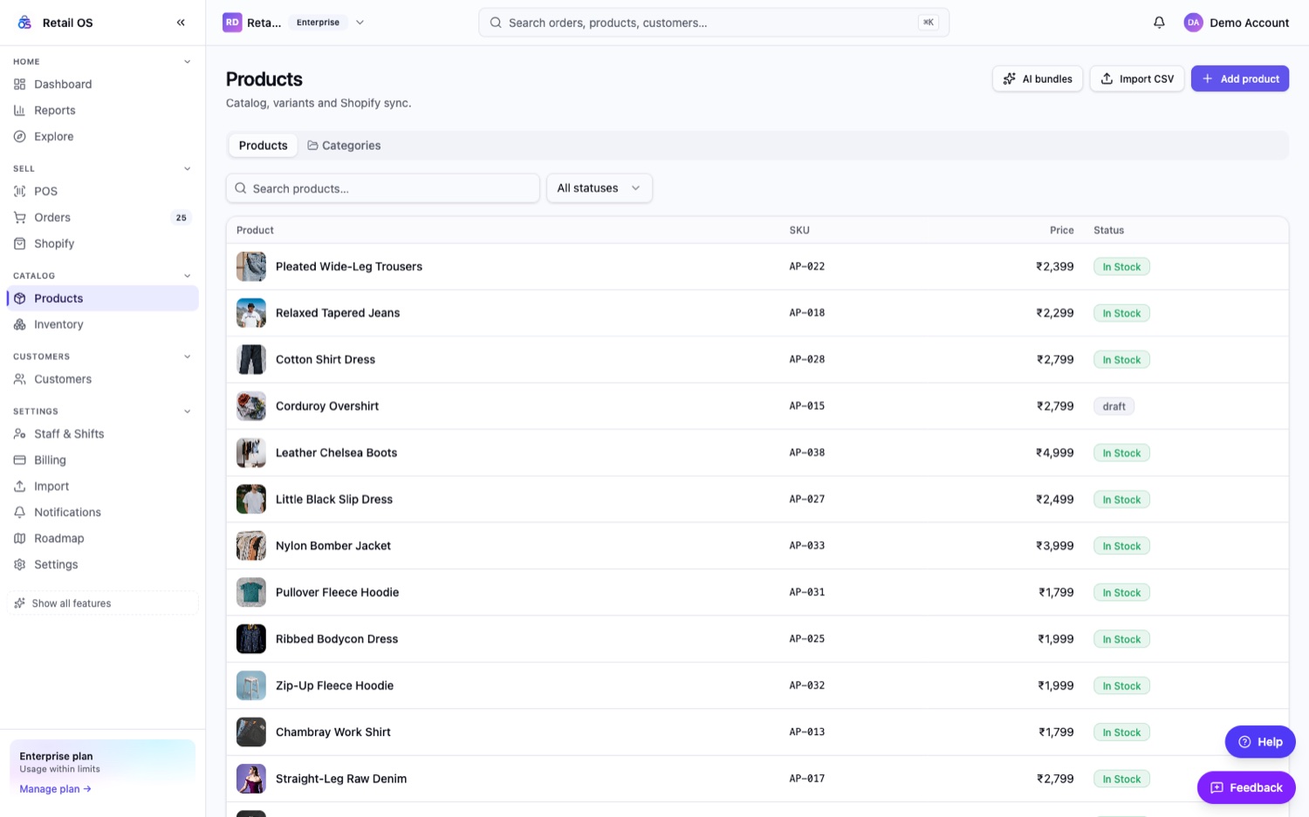Click the Zip-Up Fleece Hoodie name
Viewport: 1309px width, 817px height.
[x=334, y=685]
